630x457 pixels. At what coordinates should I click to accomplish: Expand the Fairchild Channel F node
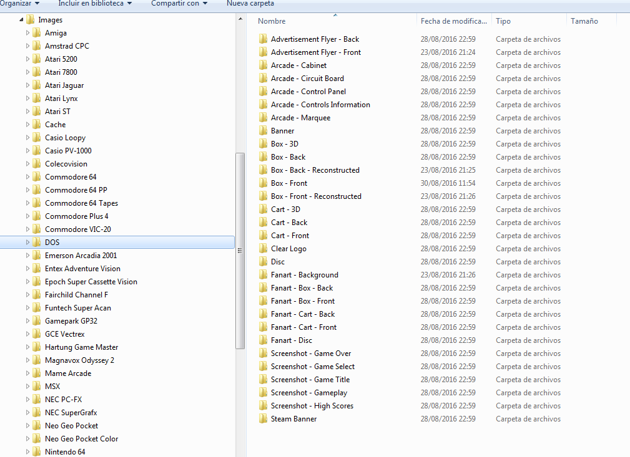pos(27,294)
